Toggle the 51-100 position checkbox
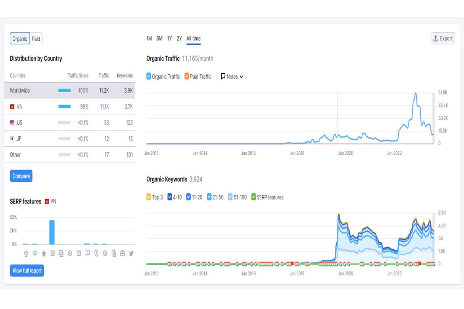464x309 pixels. coord(230,197)
